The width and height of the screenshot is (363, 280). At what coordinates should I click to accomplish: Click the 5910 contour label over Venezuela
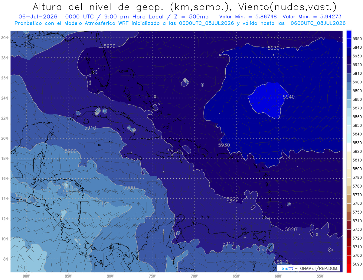pos(228,244)
